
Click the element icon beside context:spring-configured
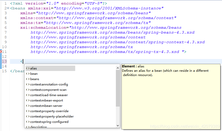28,122
